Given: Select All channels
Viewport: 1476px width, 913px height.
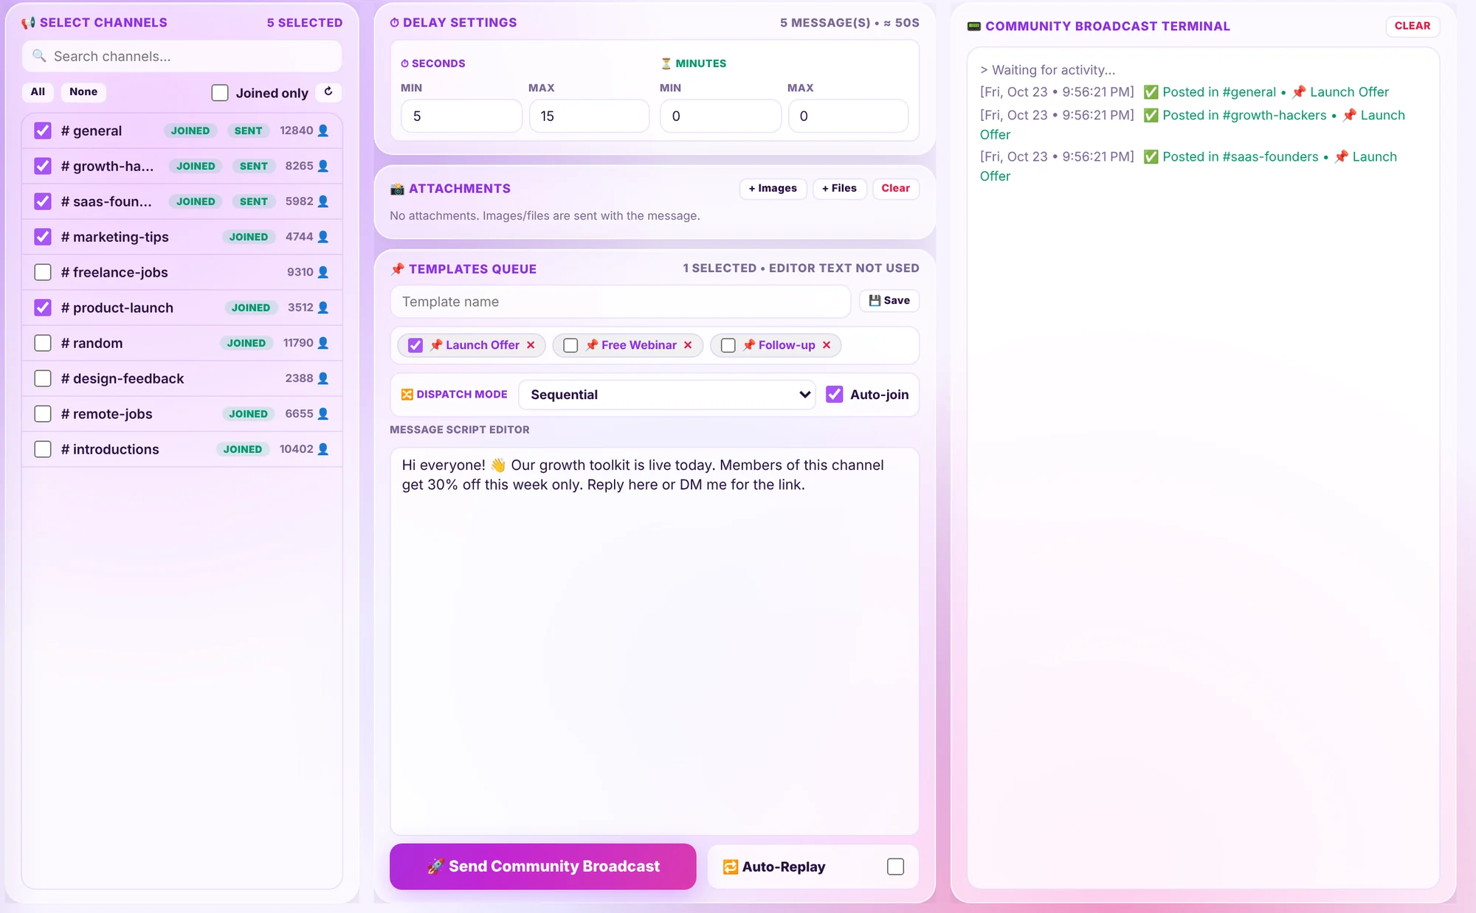Looking at the screenshot, I should click(38, 91).
